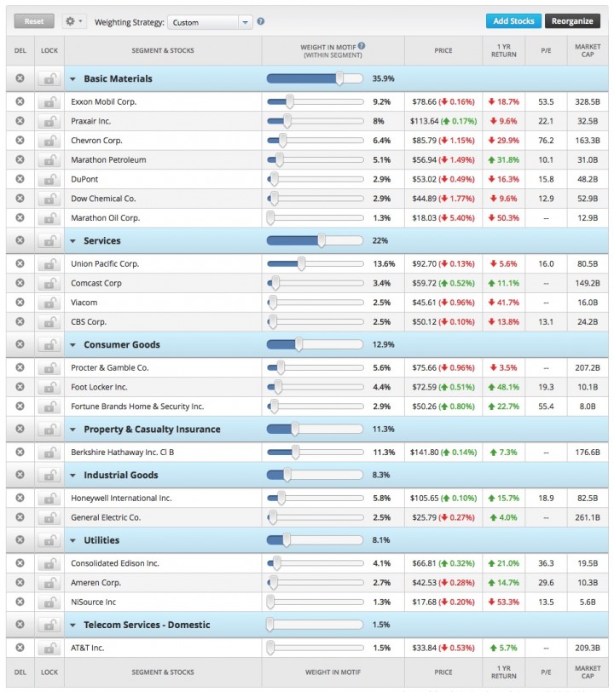Delete the AT&T Inc. stock row
Viewport: 614px width, 692px height.
tap(20, 648)
